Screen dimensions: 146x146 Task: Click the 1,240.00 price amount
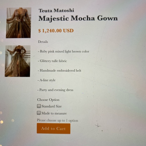coord(52,31)
